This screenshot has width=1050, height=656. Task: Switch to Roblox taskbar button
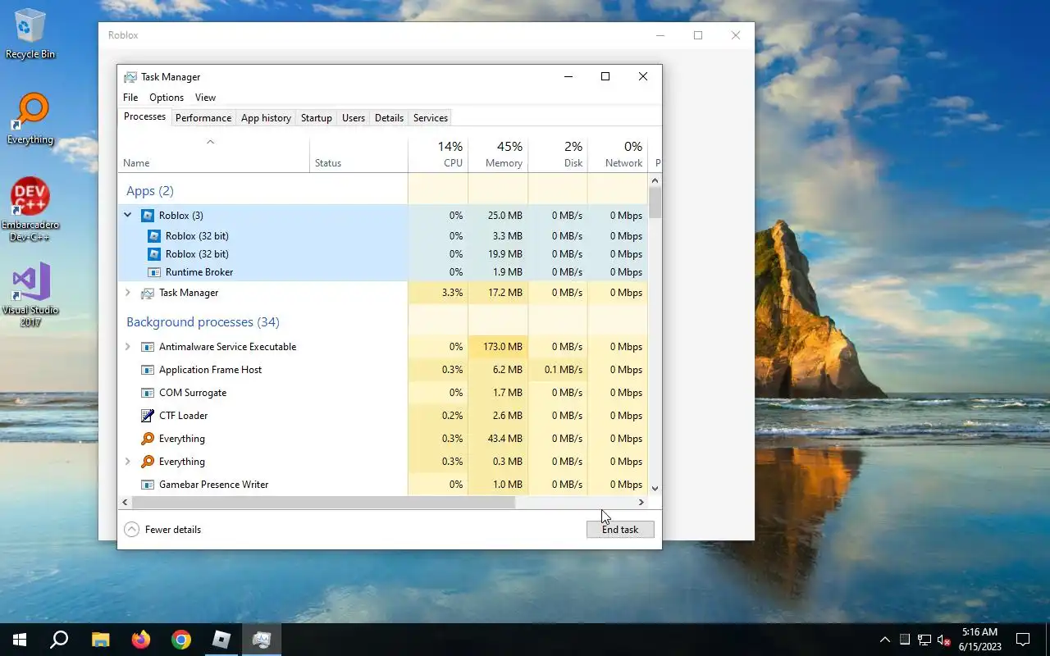[x=221, y=640]
